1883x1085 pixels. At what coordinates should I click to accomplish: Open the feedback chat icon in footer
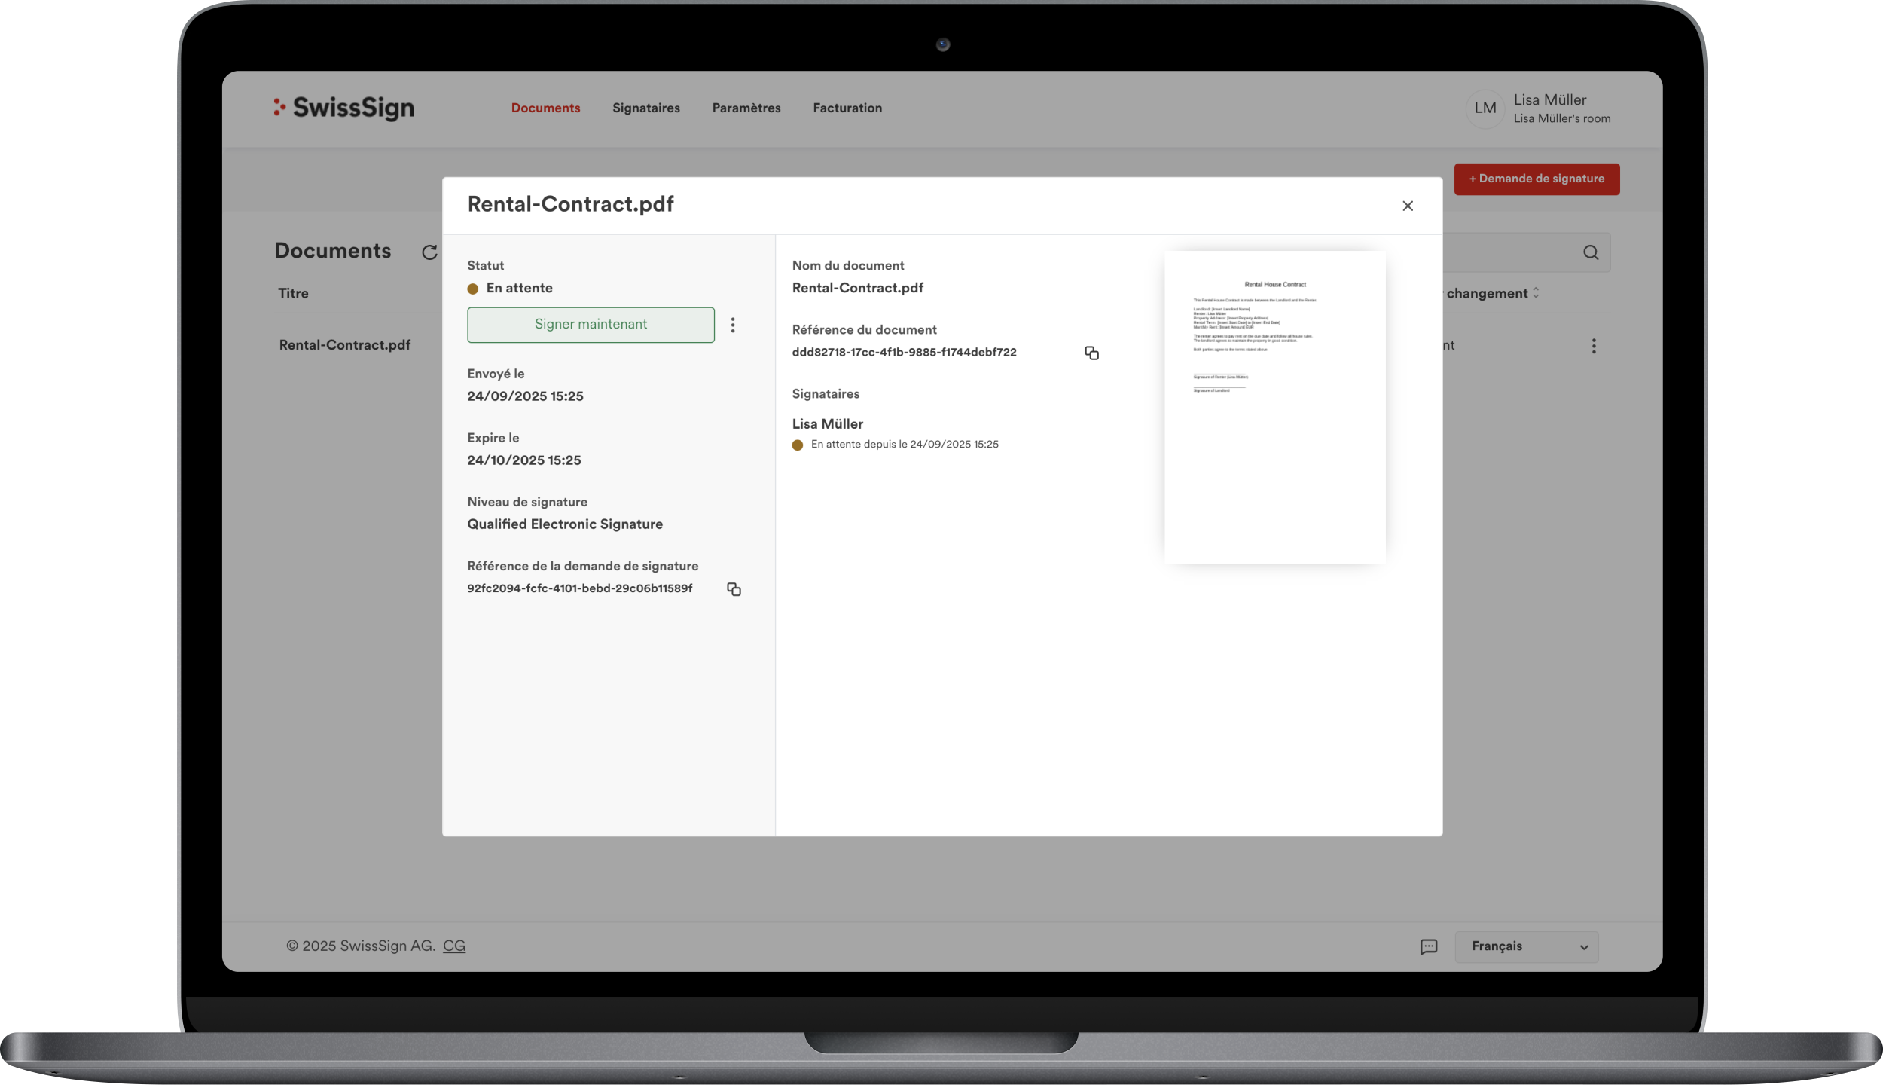click(1428, 947)
